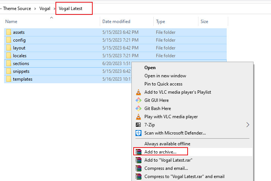This screenshot has width=271, height=181.
Task: Sort files by the Type column header
Action: point(160,22)
